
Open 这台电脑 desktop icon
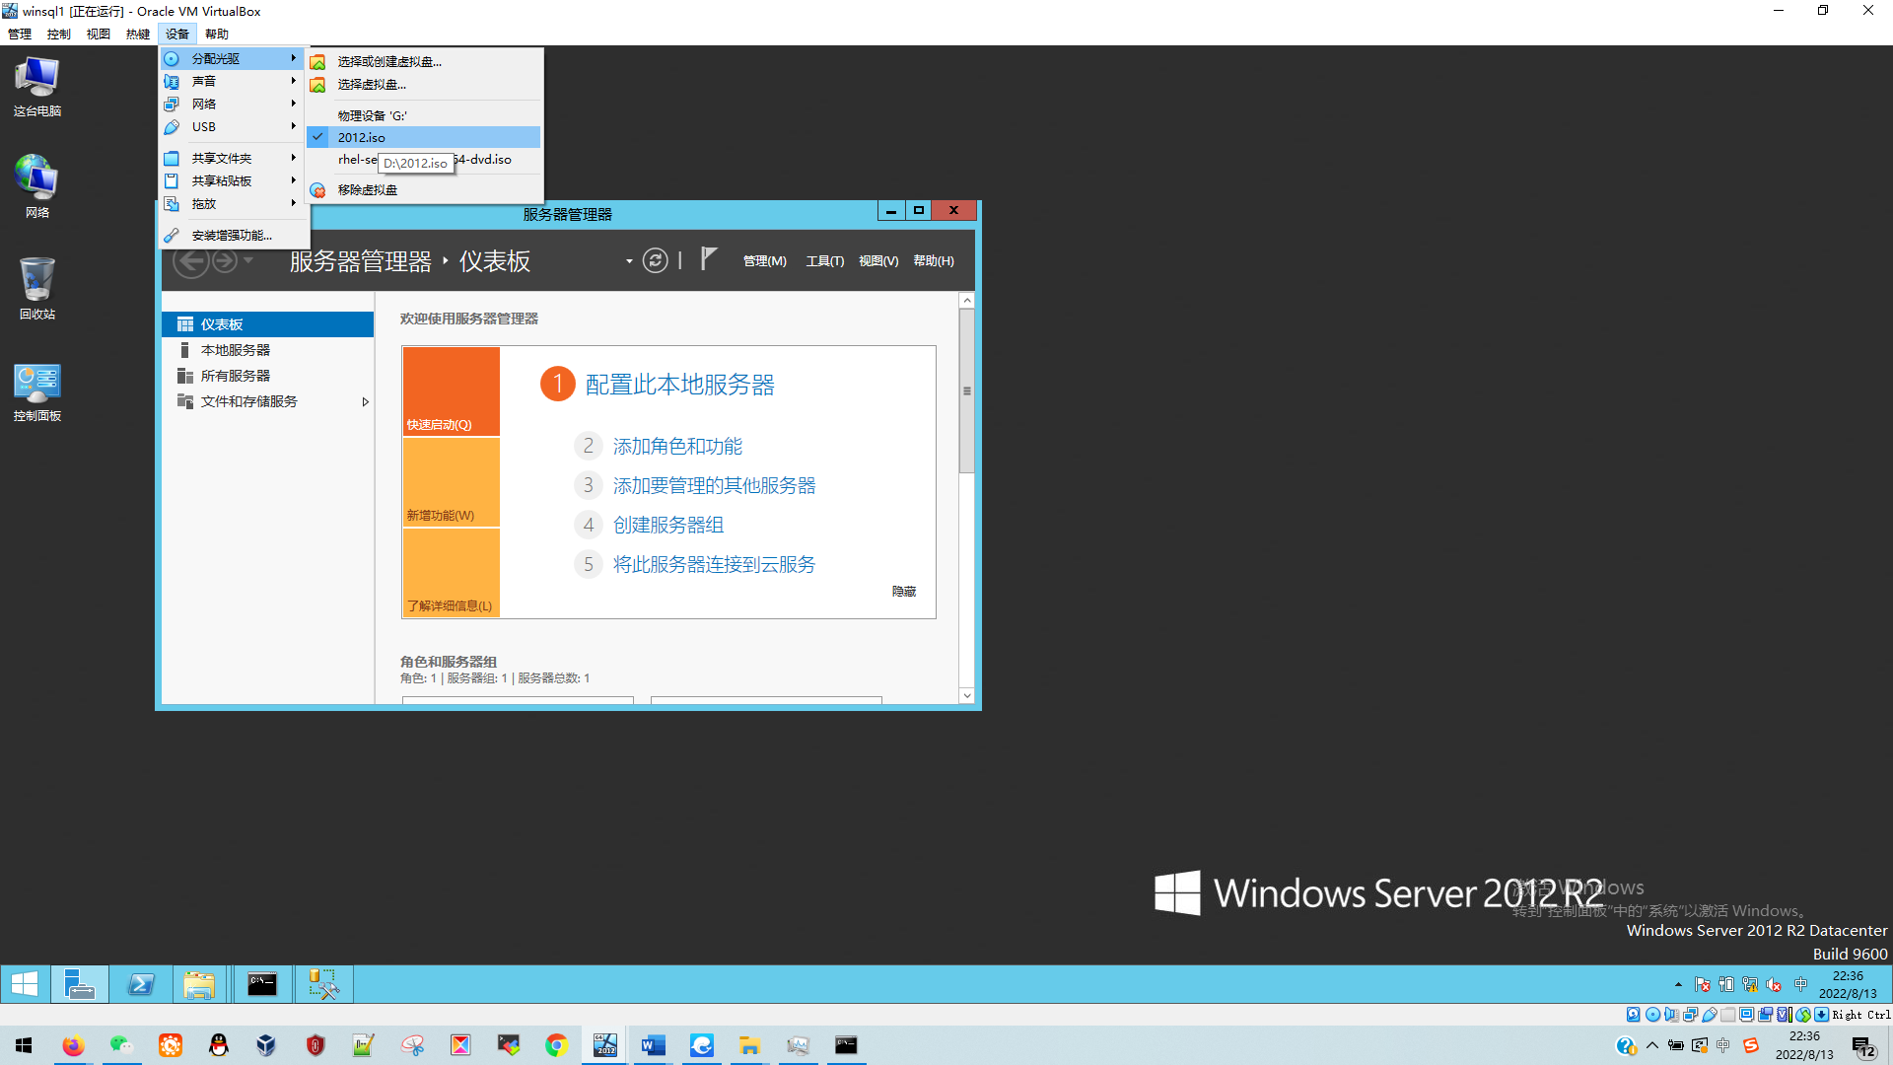click(37, 87)
